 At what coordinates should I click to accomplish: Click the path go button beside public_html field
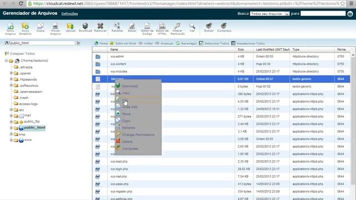click(x=78, y=43)
